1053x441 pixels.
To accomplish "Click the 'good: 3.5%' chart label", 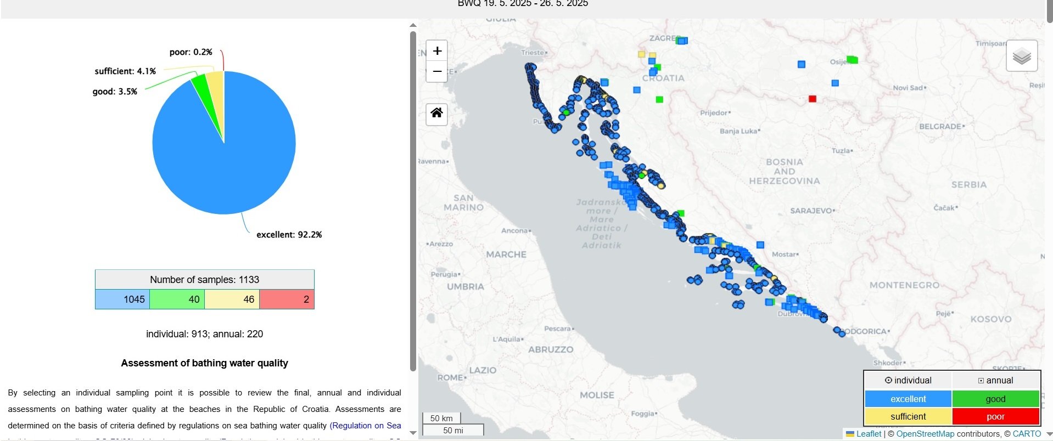I will [115, 92].
